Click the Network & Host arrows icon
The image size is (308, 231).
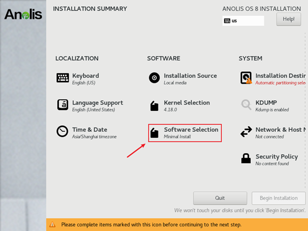246,131
